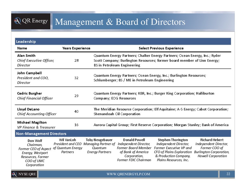This screenshot has width=246, height=190.
Task: Open the WWW.QRENERGYLP.COM link
Action: 128,174
